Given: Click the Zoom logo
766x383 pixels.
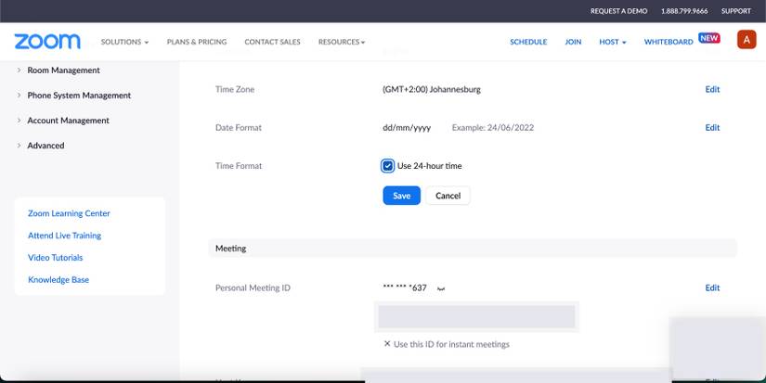Looking at the screenshot, I should pyautogui.click(x=47, y=42).
